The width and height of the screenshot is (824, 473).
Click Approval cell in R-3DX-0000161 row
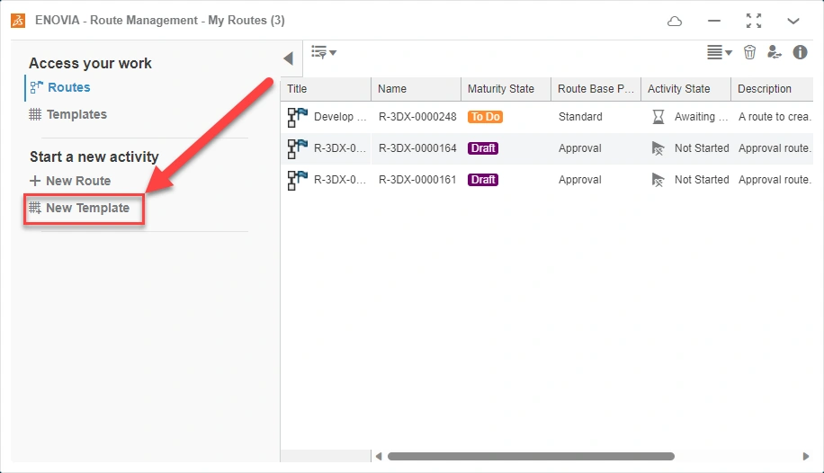click(579, 180)
